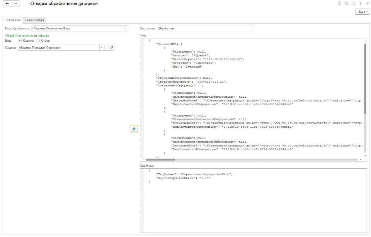Click the print icon
371x237 pixels.
(x=346, y=3)
